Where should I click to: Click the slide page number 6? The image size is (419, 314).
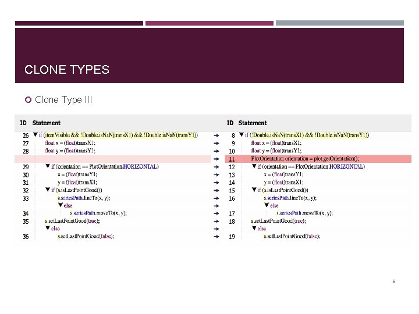pyautogui.click(x=393, y=281)
